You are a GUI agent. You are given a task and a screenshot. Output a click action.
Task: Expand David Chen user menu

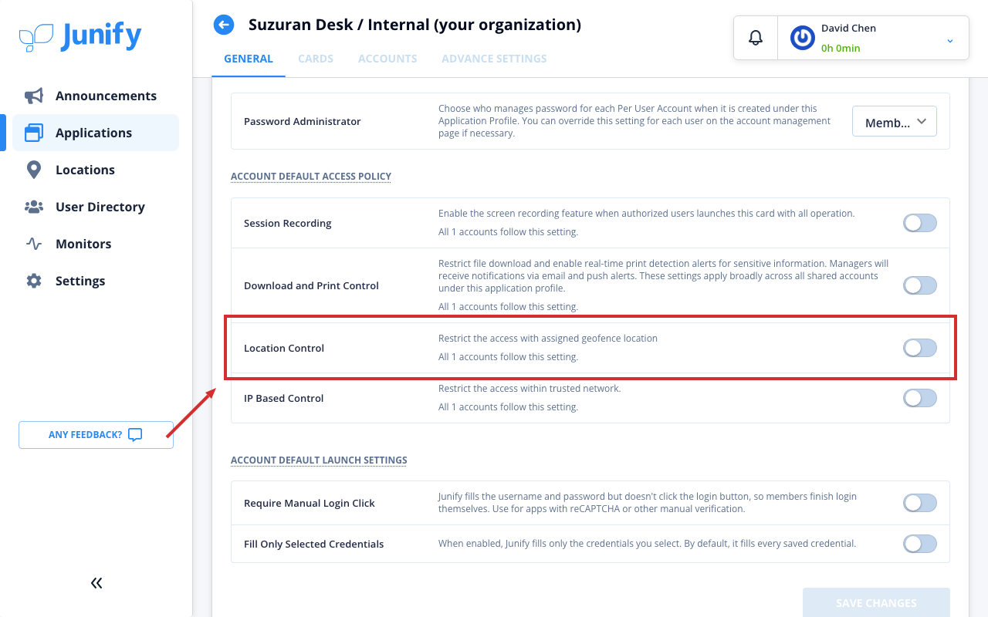[950, 40]
